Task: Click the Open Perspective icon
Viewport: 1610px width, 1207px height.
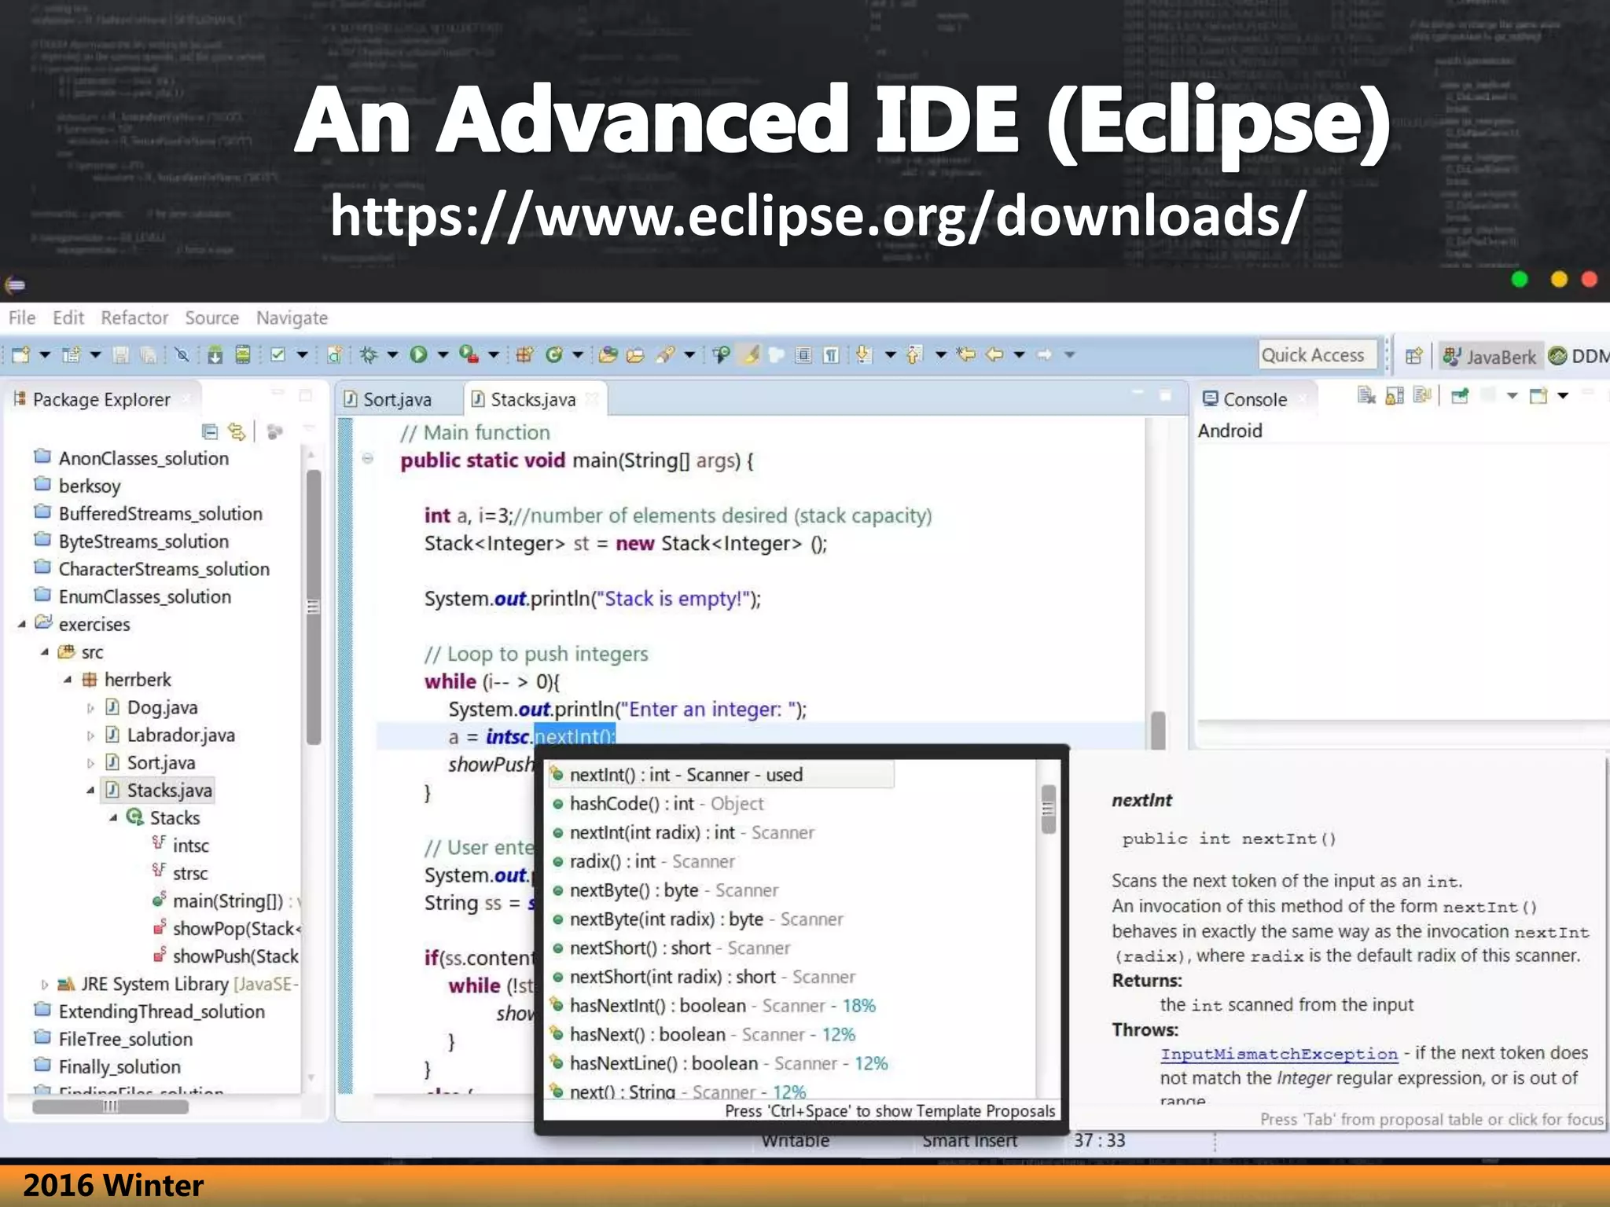Action: click(x=1413, y=356)
